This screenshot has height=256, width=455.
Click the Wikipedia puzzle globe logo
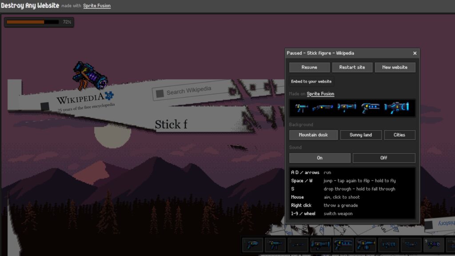(109, 95)
